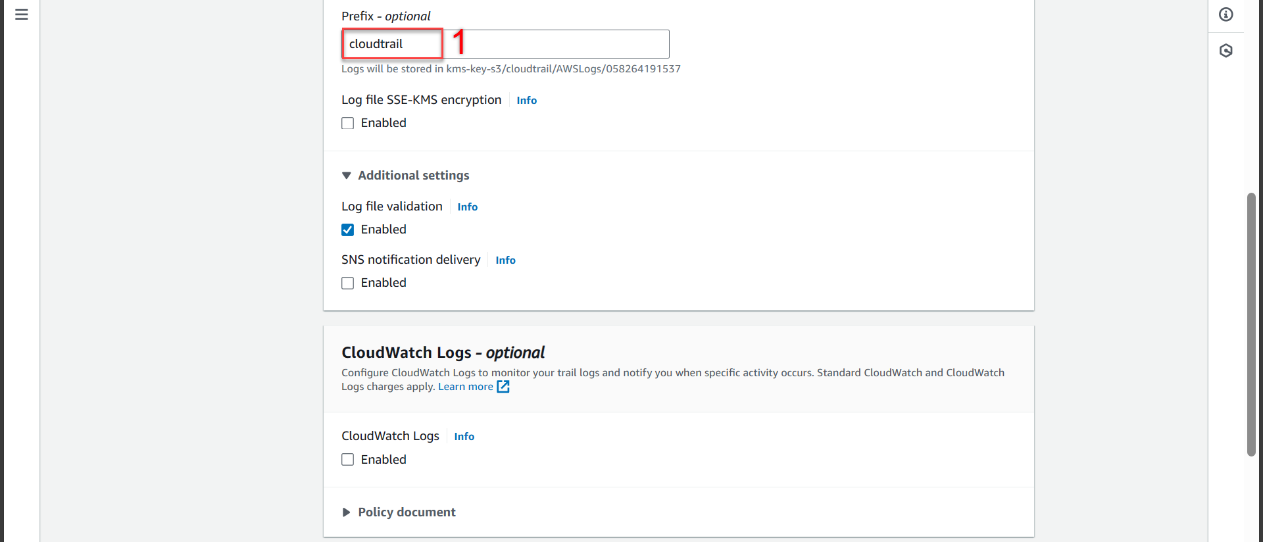Uncheck Log file validation Enabled checkbox
Image resolution: width=1263 pixels, height=542 pixels.
(348, 230)
